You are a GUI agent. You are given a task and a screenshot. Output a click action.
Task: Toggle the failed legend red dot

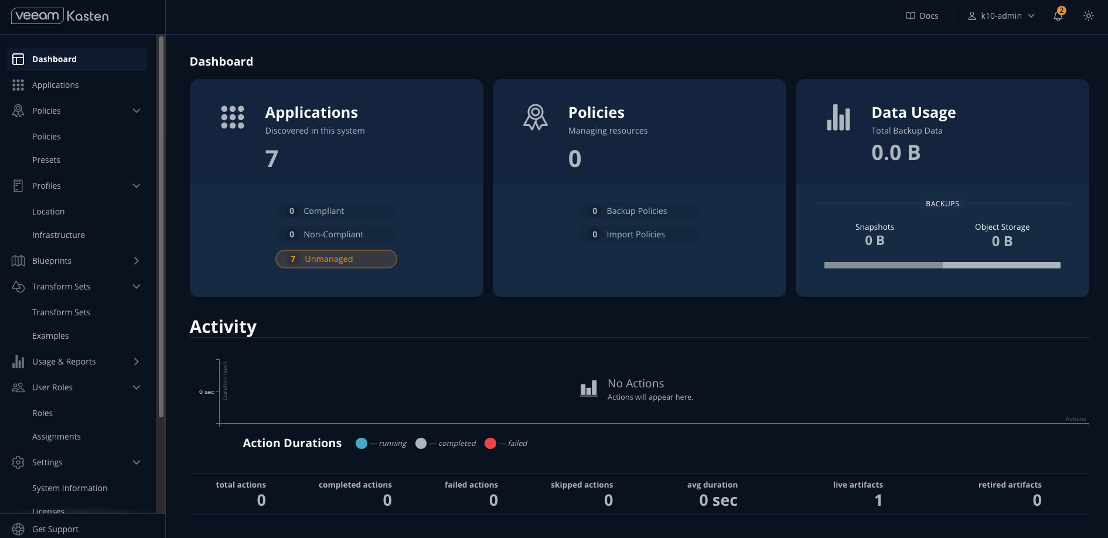(x=490, y=443)
